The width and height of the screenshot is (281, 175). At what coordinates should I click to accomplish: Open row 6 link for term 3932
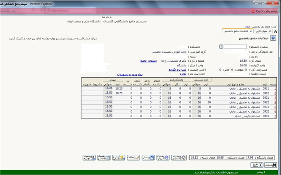[x=275, y=111]
